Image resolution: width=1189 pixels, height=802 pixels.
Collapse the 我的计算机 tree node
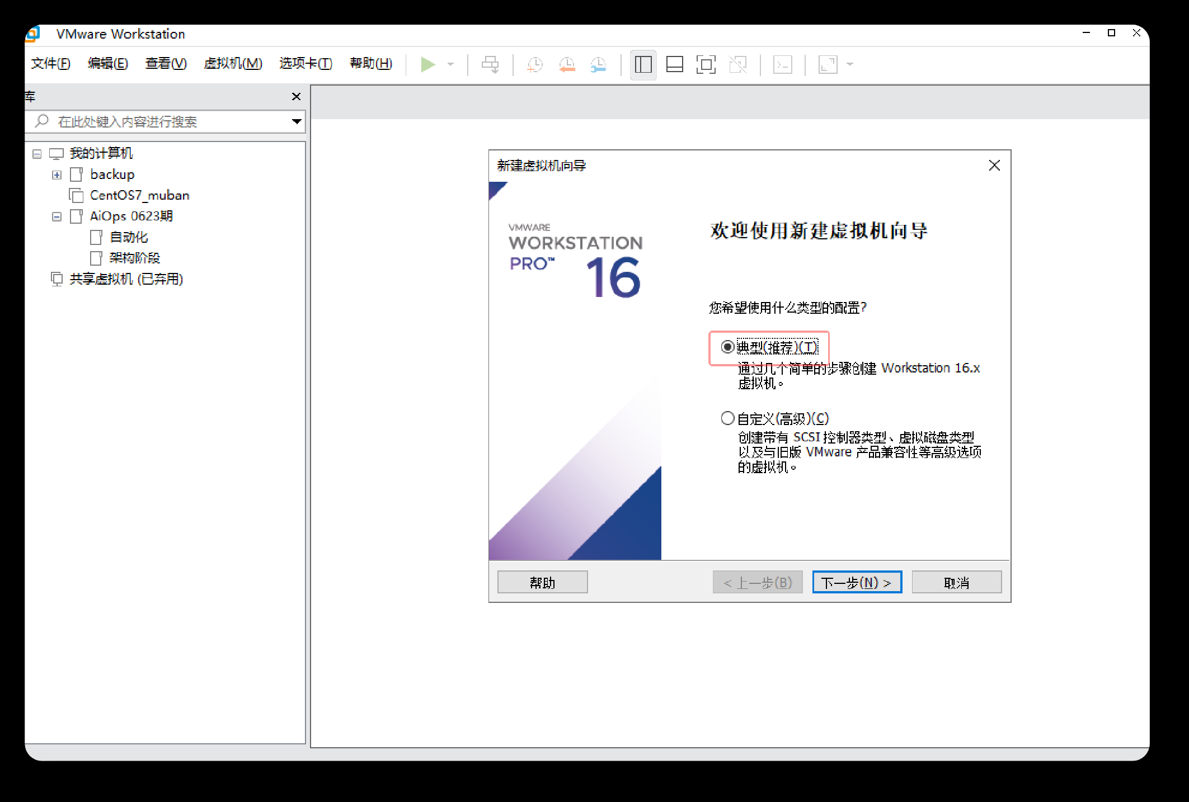(37, 154)
